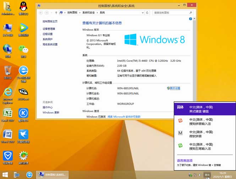This screenshot has height=179, width=236.
Task: Click 更改设置 link
Action: (x=175, y=88)
